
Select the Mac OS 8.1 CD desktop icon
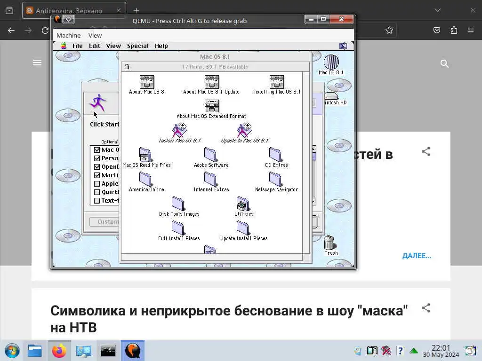(x=331, y=62)
